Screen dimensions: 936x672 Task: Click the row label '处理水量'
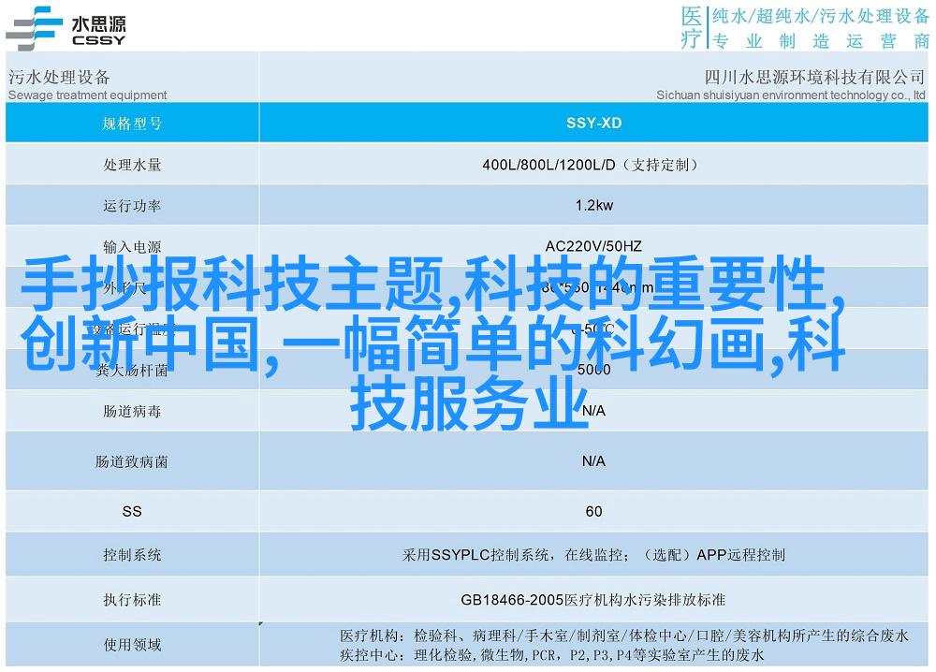[132, 165]
